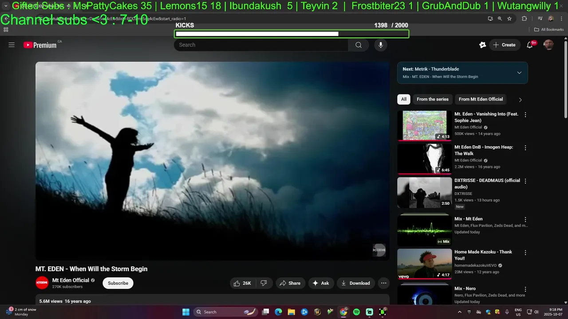
Task: Open Chrome extensions puzzle icon
Action: tap(525, 19)
